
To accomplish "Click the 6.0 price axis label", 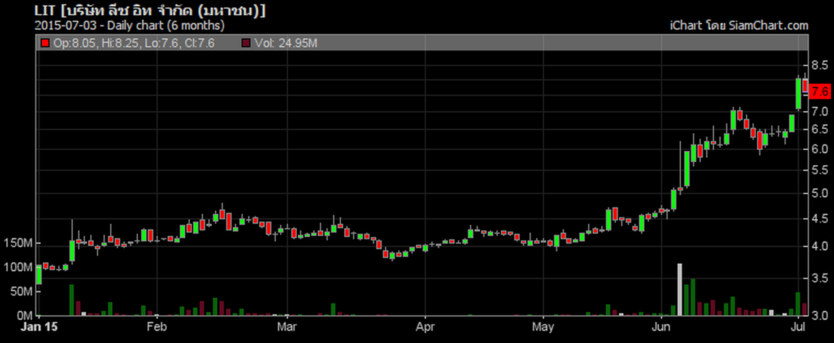I will 819,149.
